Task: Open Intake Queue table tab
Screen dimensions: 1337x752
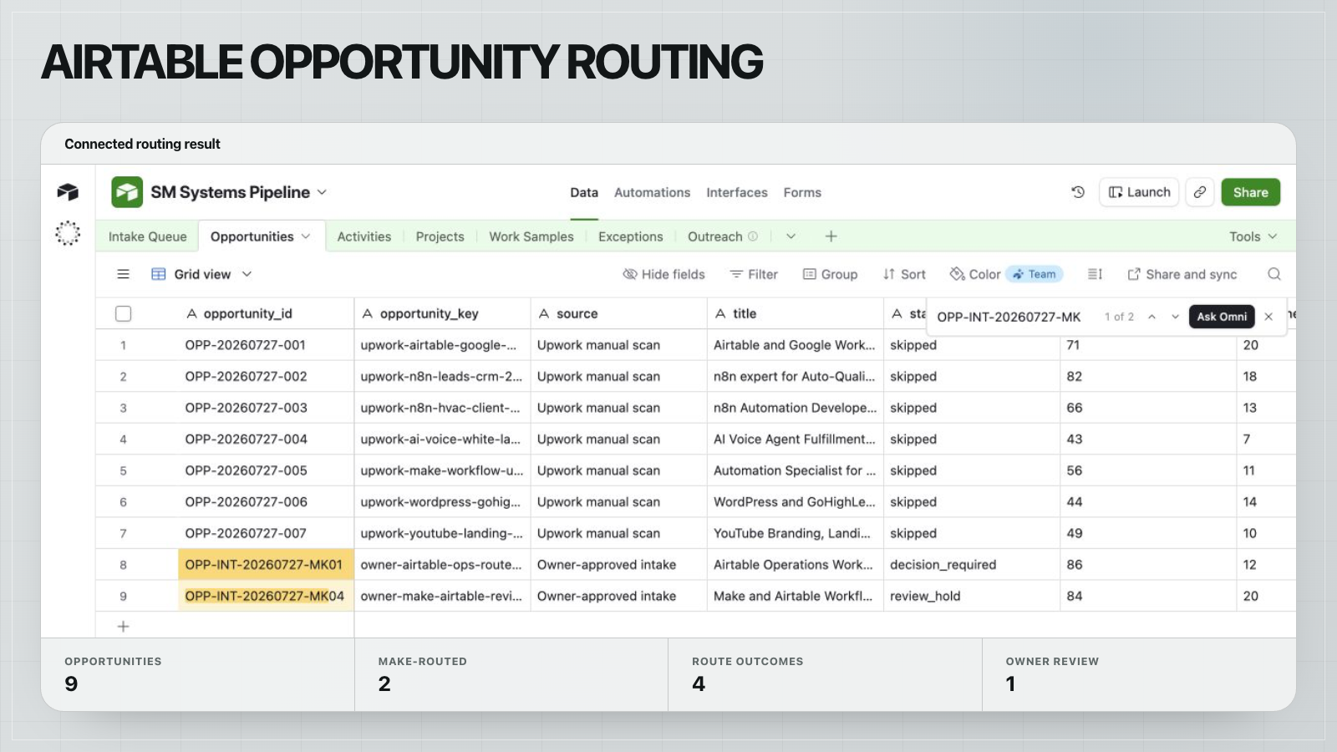Action: coord(147,236)
